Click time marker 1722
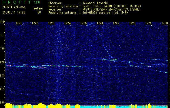The image size is (170, 108). click(35, 23)
